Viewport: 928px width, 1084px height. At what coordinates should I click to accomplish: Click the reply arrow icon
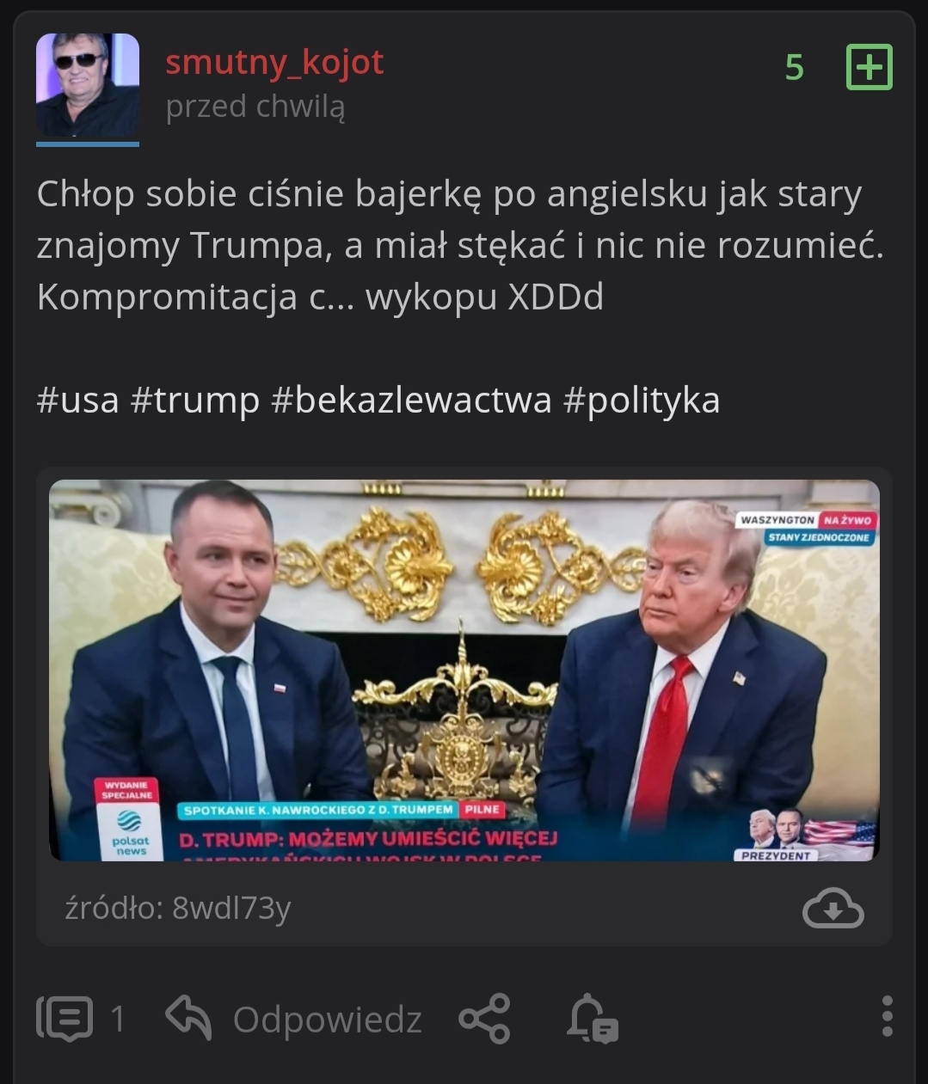pos(188,1018)
